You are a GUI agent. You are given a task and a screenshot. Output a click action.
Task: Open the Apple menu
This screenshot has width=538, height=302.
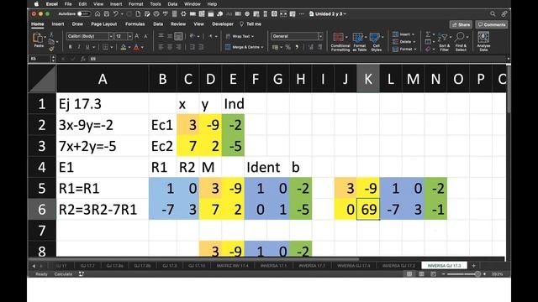(36, 4)
